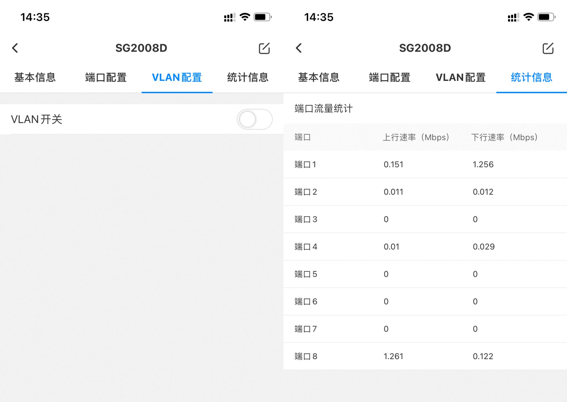Tap the 端口8 statistics row
Screen dimensions: 567x402
click(x=425, y=356)
